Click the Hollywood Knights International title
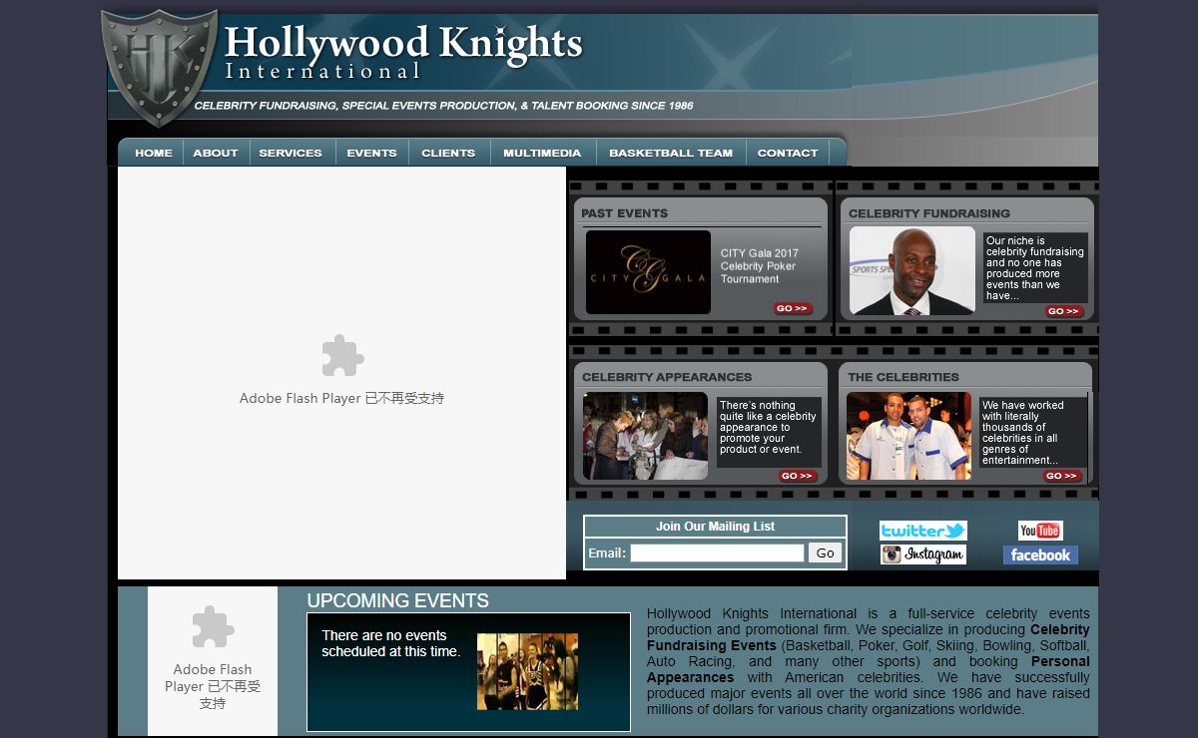The height and width of the screenshot is (738, 1198). (x=403, y=53)
